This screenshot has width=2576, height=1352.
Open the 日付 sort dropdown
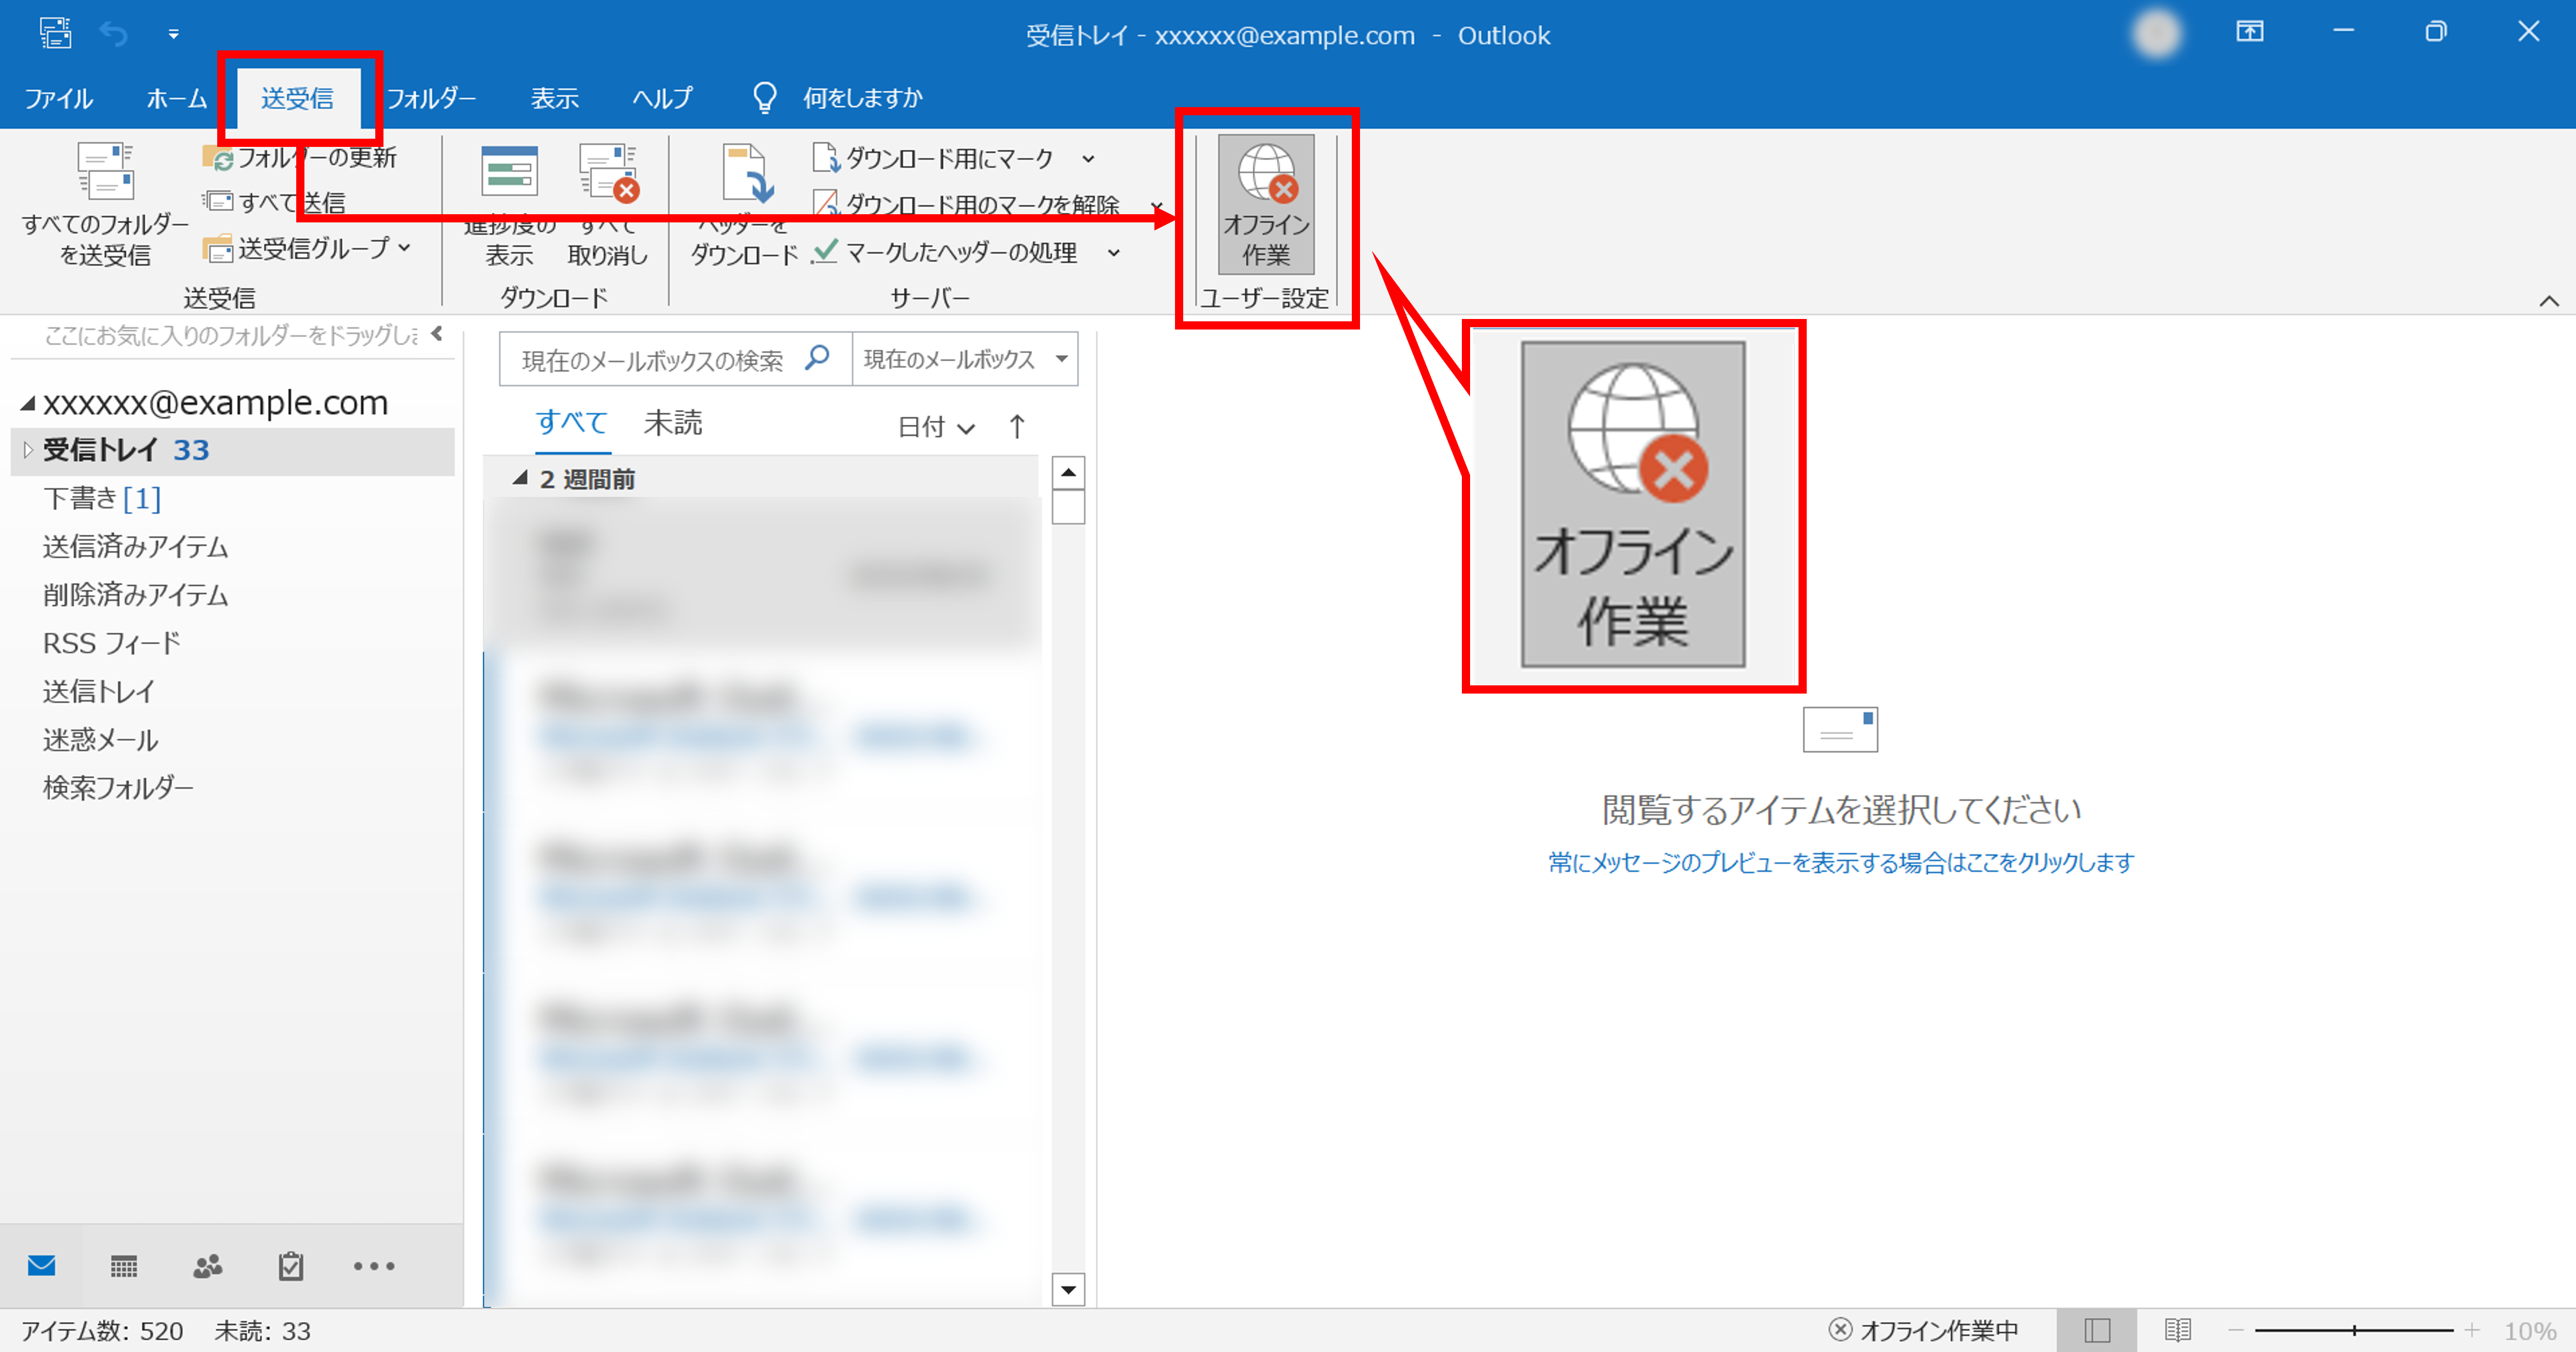click(936, 427)
